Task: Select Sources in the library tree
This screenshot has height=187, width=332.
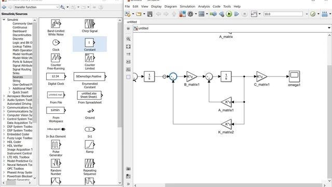Action: pos(18,77)
